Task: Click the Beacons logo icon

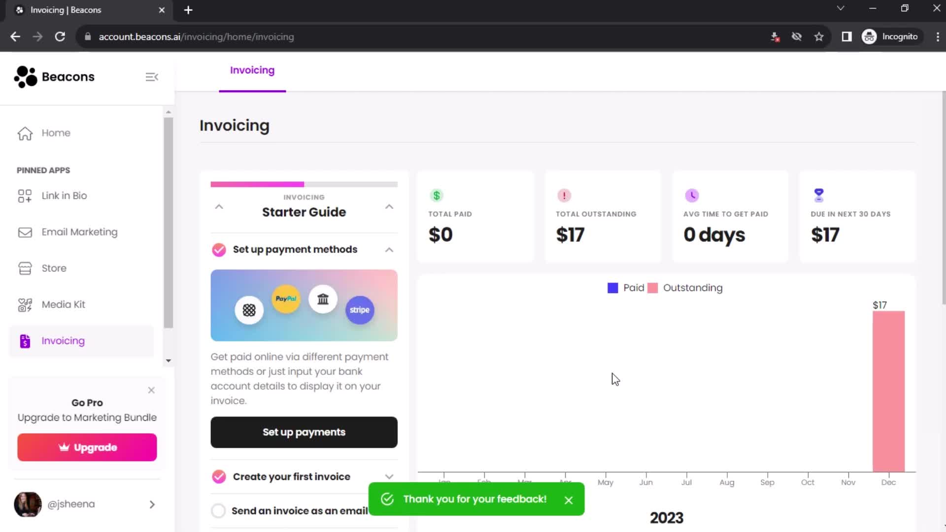Action: (x=24, y=76)
